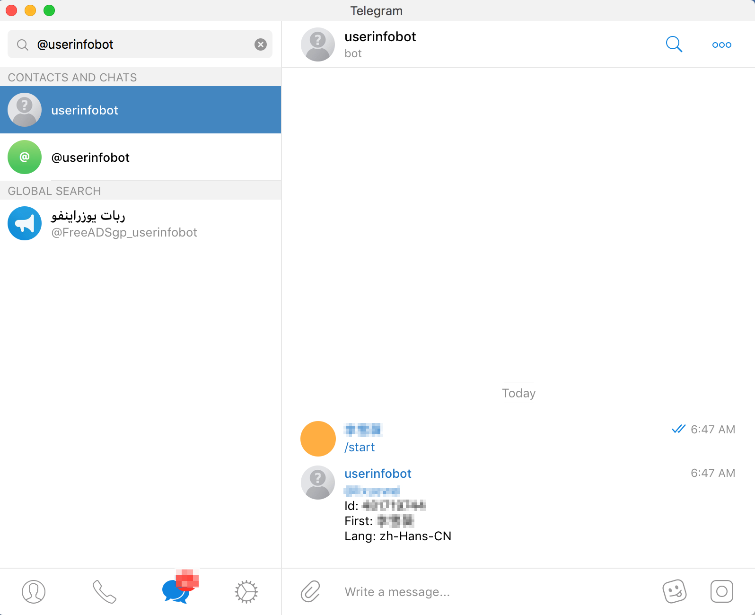This screenshot has width=755, height=615.
Task: Clear the search field with the X button
Action: (261, 44)
